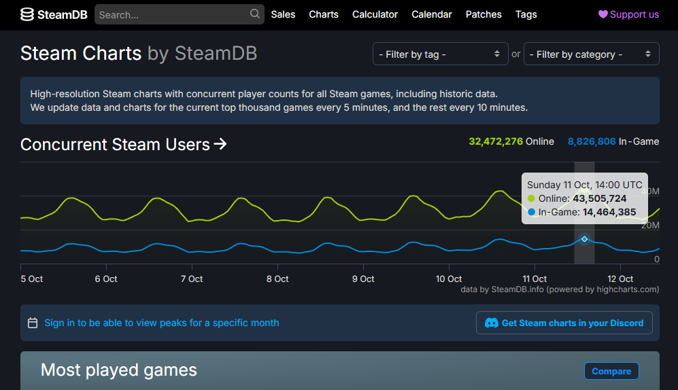Screen dimensions: 678x390
Task: Click the calendar icon beside the sign in prompt
Action: click(33, 323)
